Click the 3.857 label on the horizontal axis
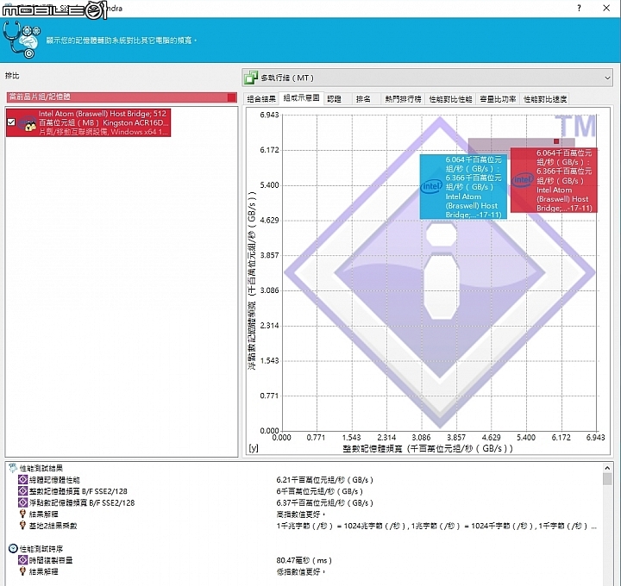 click(x=456, y=437)
